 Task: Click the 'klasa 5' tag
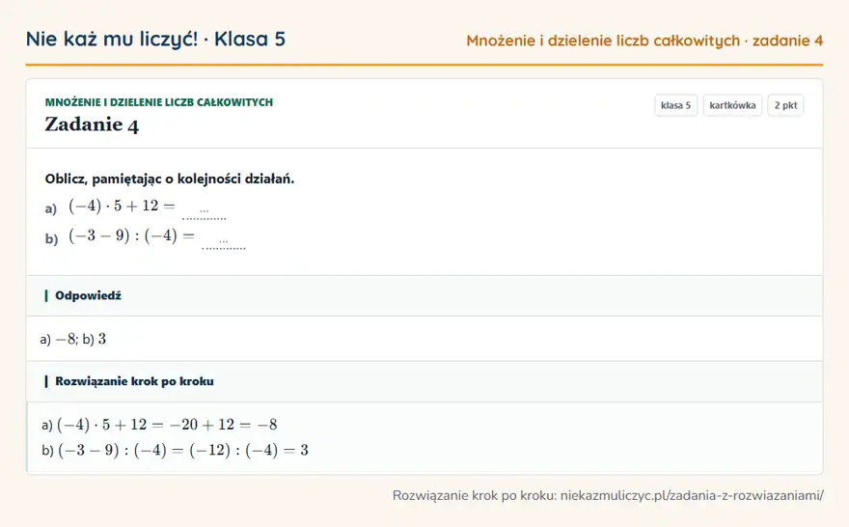click(675, 105)
